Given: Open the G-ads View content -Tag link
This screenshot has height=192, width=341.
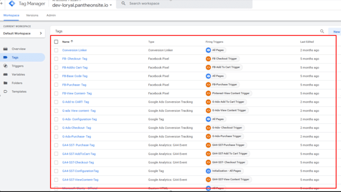Looking at the screenshot, I should tap(79, 111).
